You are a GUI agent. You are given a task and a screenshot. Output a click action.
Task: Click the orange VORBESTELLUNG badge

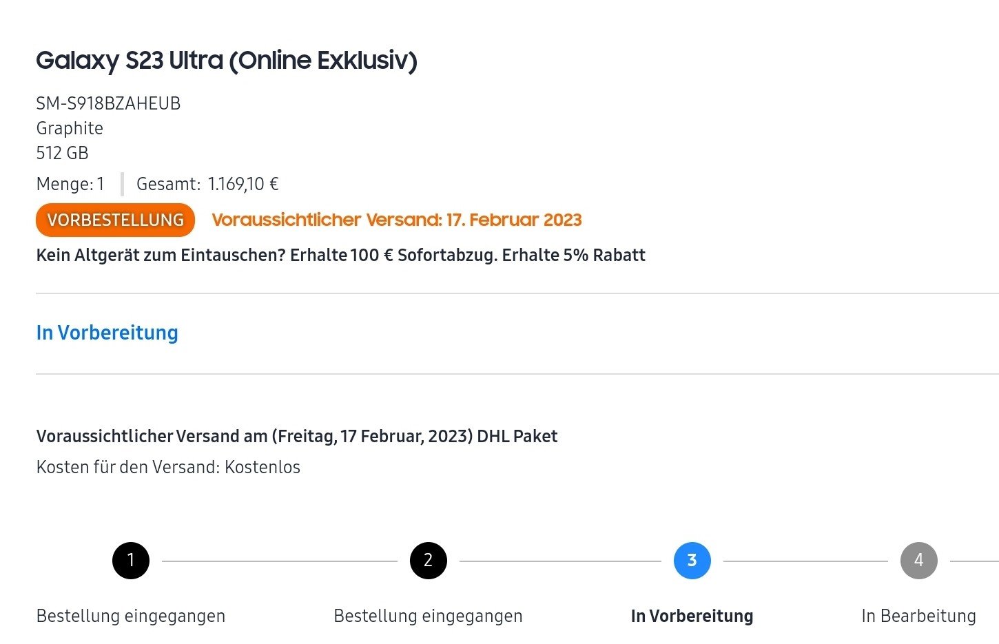[x=115, y=220]
